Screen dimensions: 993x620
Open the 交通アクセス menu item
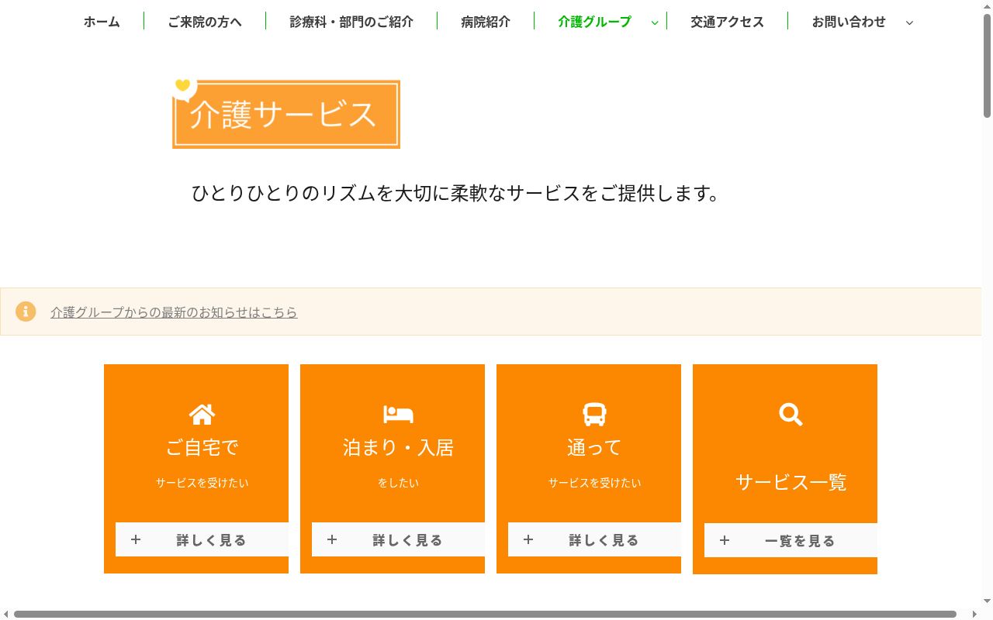tap(728, 22)
